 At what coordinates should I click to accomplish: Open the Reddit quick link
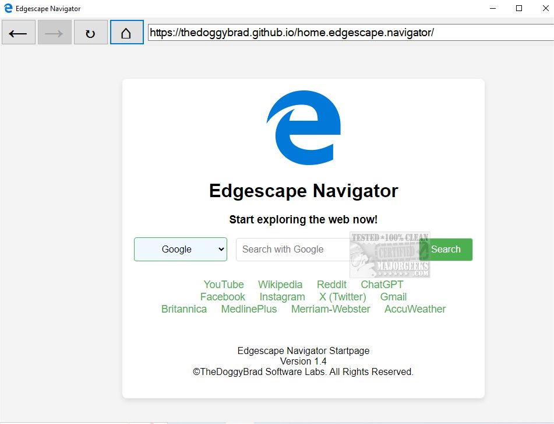(331, 284)
